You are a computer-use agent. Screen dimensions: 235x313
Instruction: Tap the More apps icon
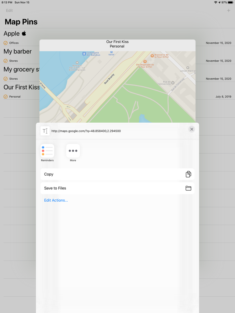pos(73,151)
